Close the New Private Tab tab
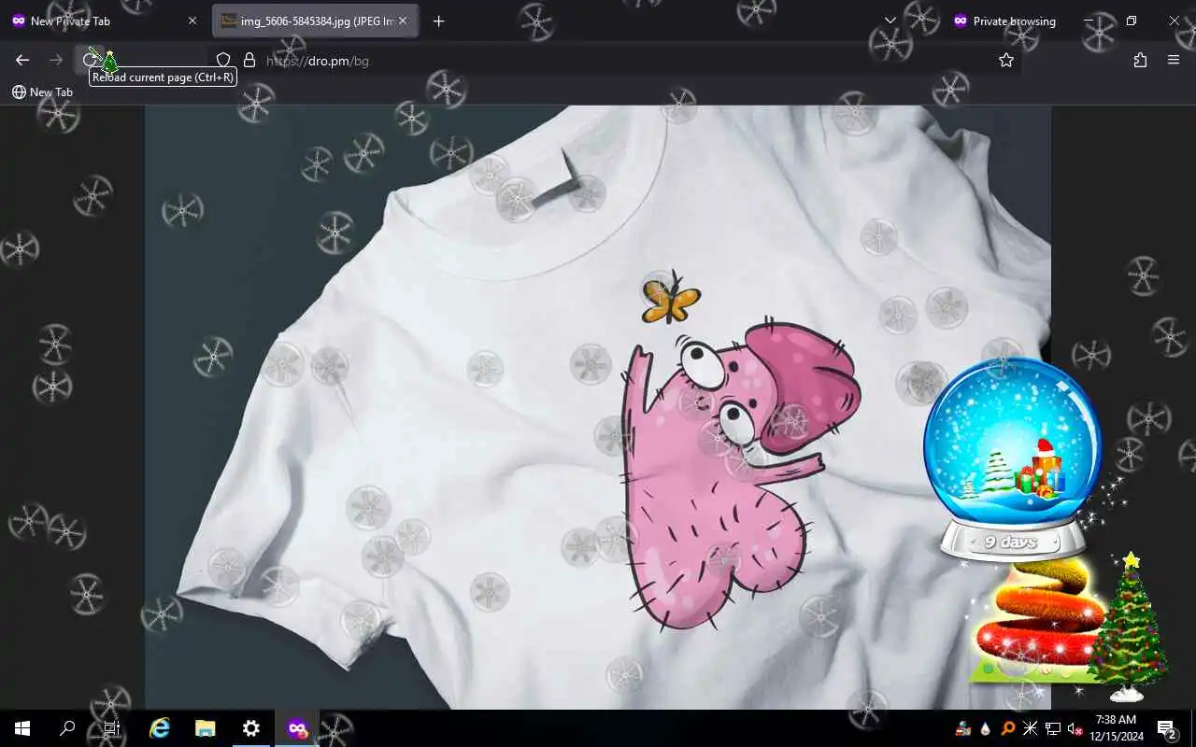 pos(192,21)
